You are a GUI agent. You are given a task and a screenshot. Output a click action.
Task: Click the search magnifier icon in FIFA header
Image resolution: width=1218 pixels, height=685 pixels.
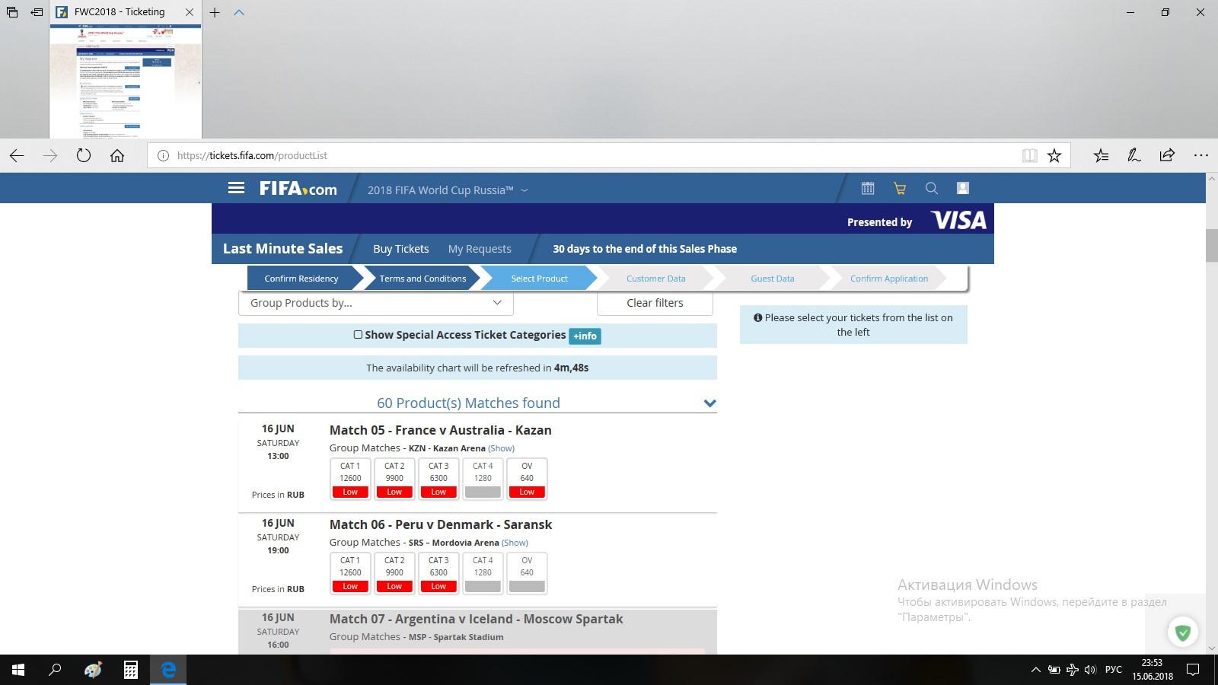[932, 188]
